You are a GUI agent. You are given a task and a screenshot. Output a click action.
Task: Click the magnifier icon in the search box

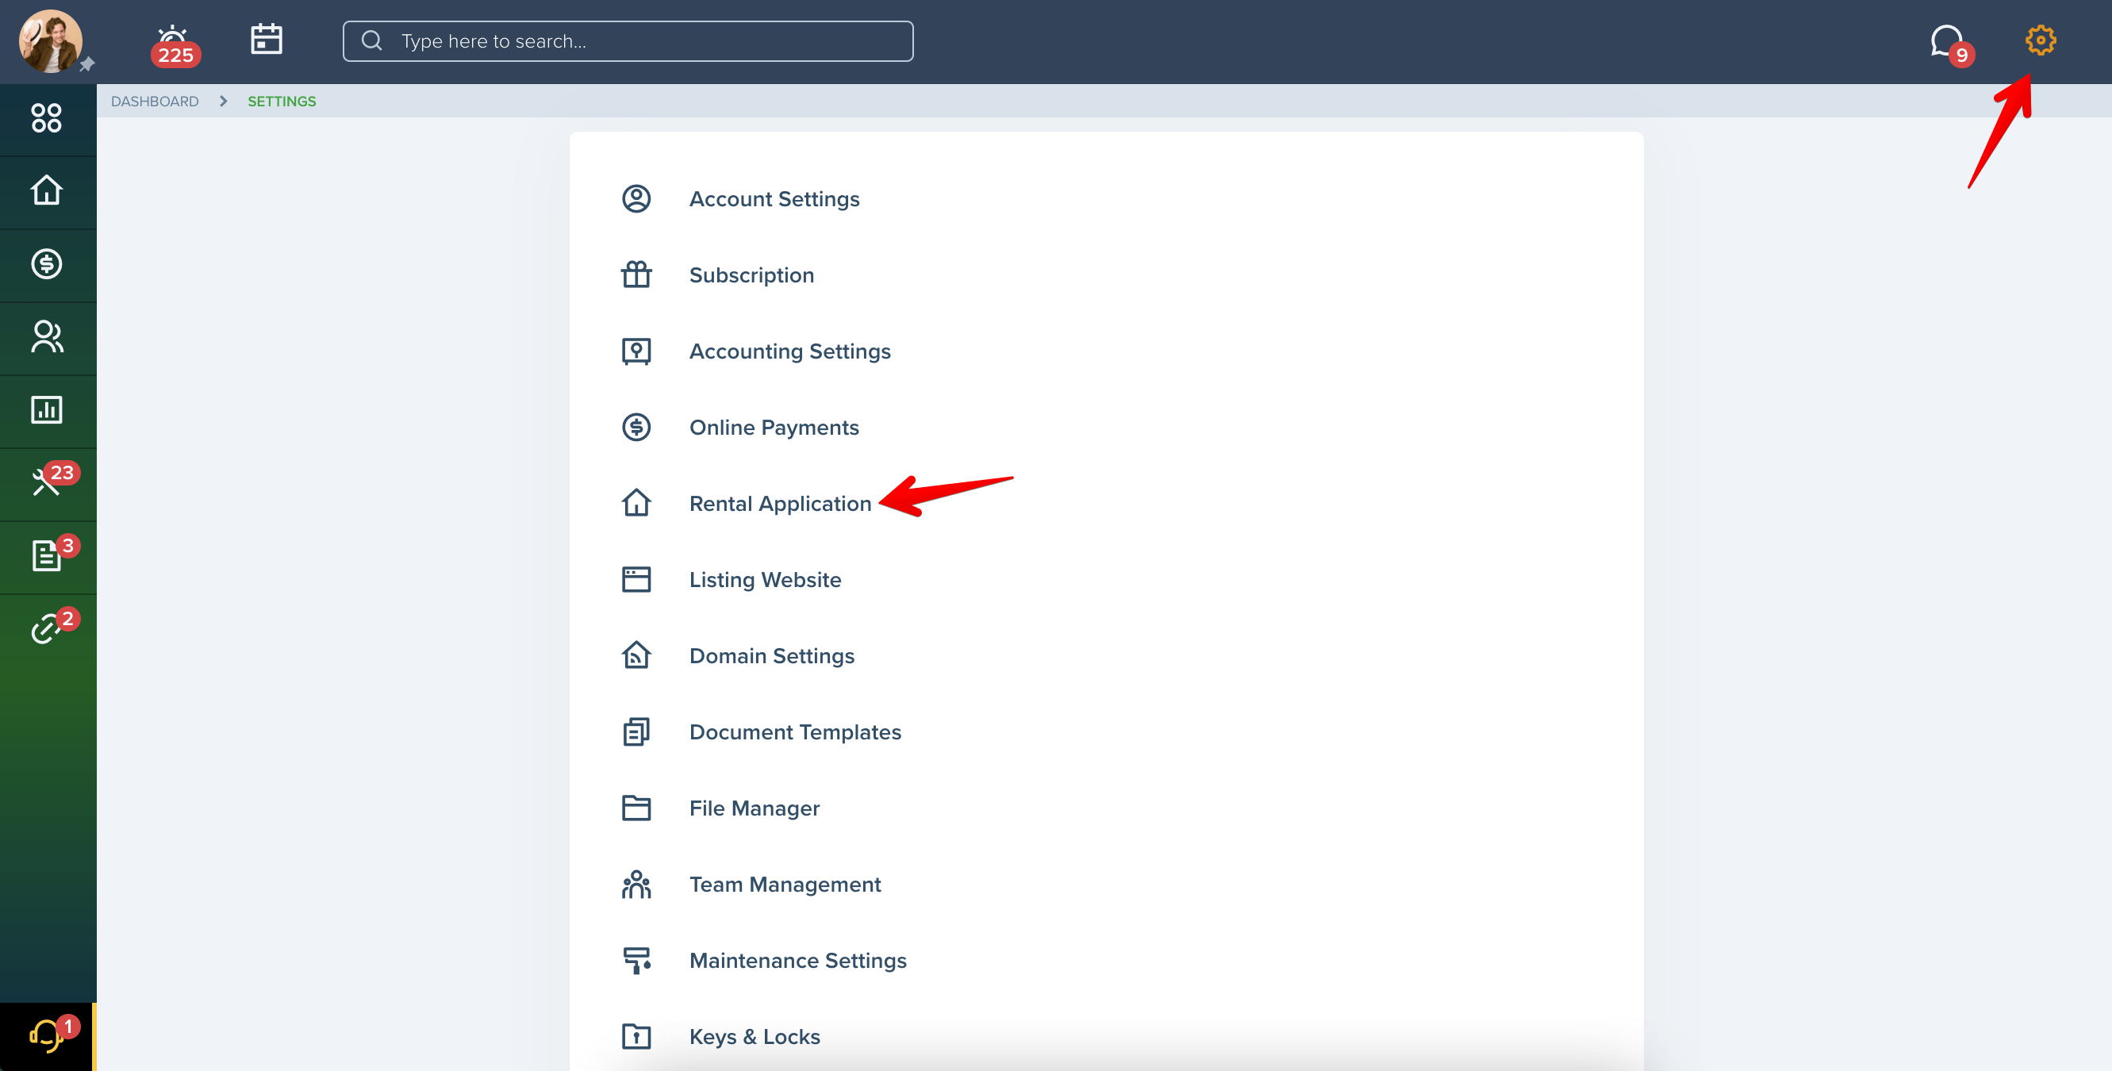(371, 40)
